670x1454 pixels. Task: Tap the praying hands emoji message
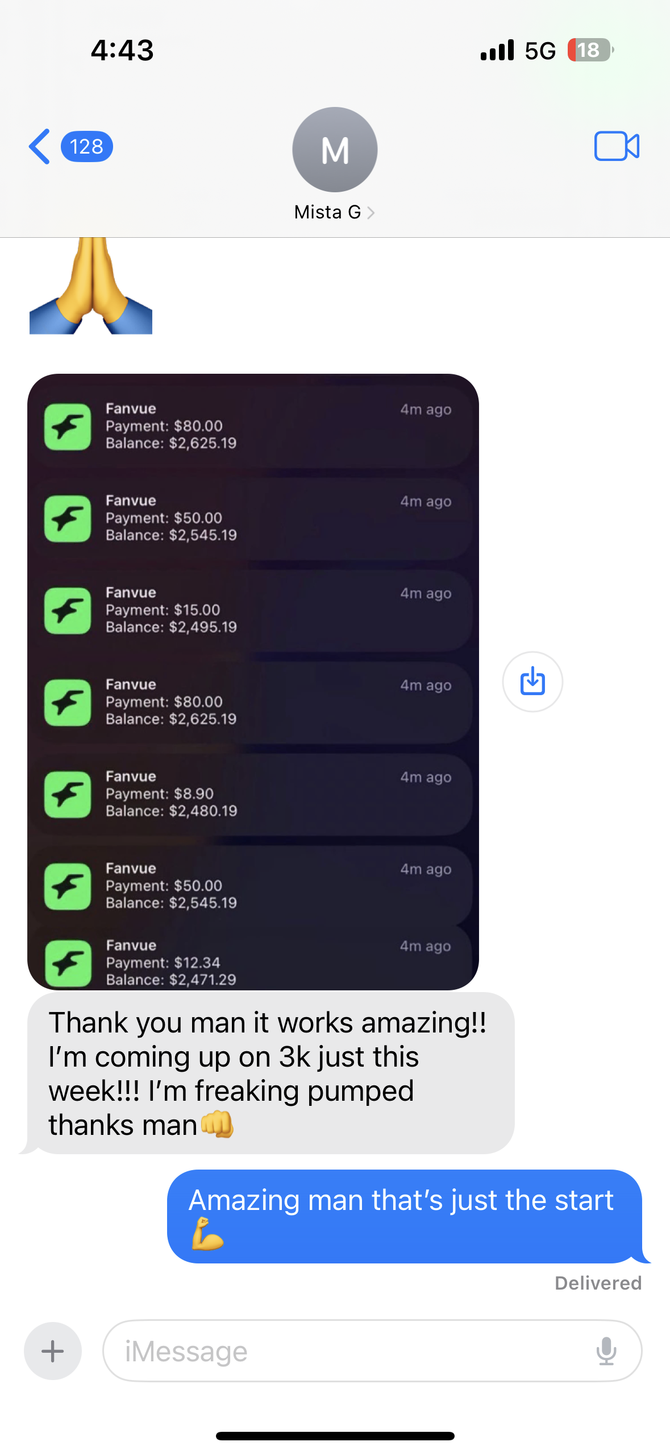[91, 286]
